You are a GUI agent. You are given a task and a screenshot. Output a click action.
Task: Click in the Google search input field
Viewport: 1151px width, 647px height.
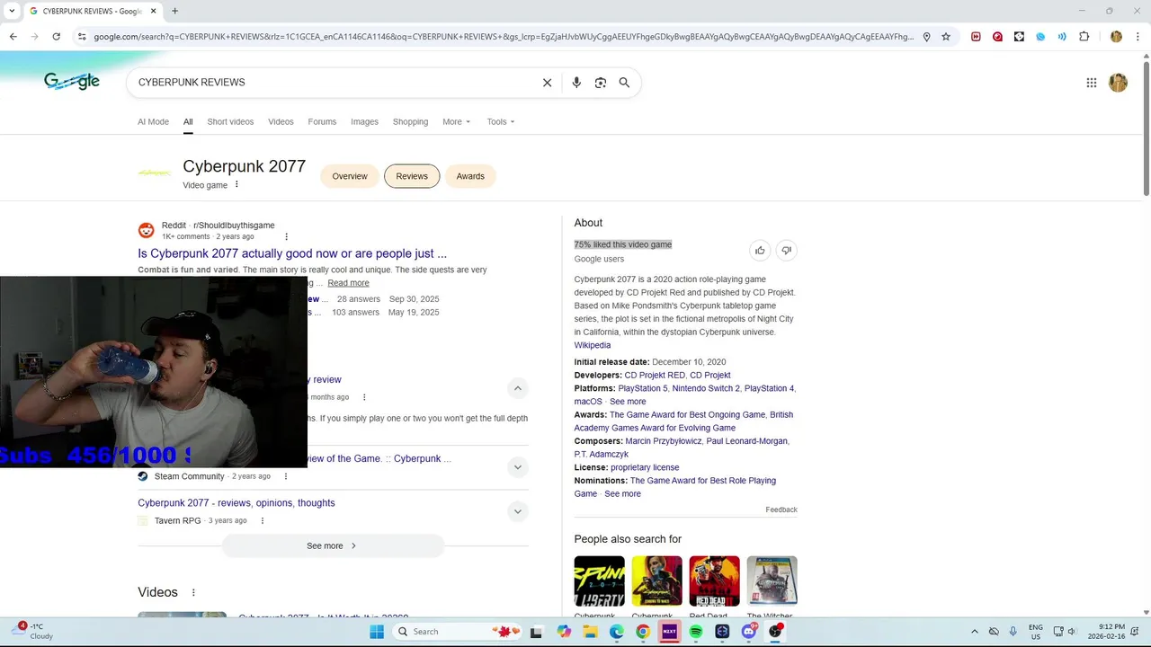point(333,83)
